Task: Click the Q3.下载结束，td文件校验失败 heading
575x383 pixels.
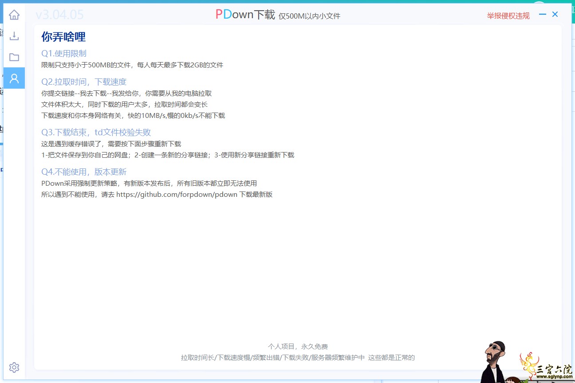Action: (x=96, y=133)
